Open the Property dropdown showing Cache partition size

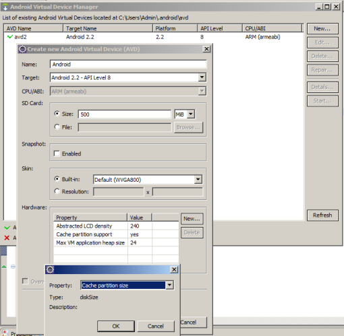coord(169,285)
